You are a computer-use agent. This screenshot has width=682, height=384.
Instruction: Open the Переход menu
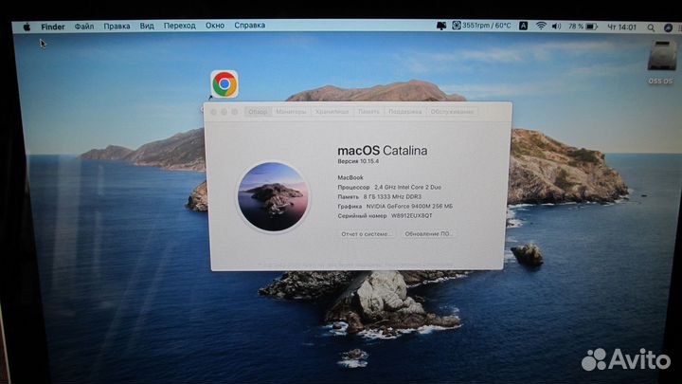pyautogui.click(x=180, y=26)
